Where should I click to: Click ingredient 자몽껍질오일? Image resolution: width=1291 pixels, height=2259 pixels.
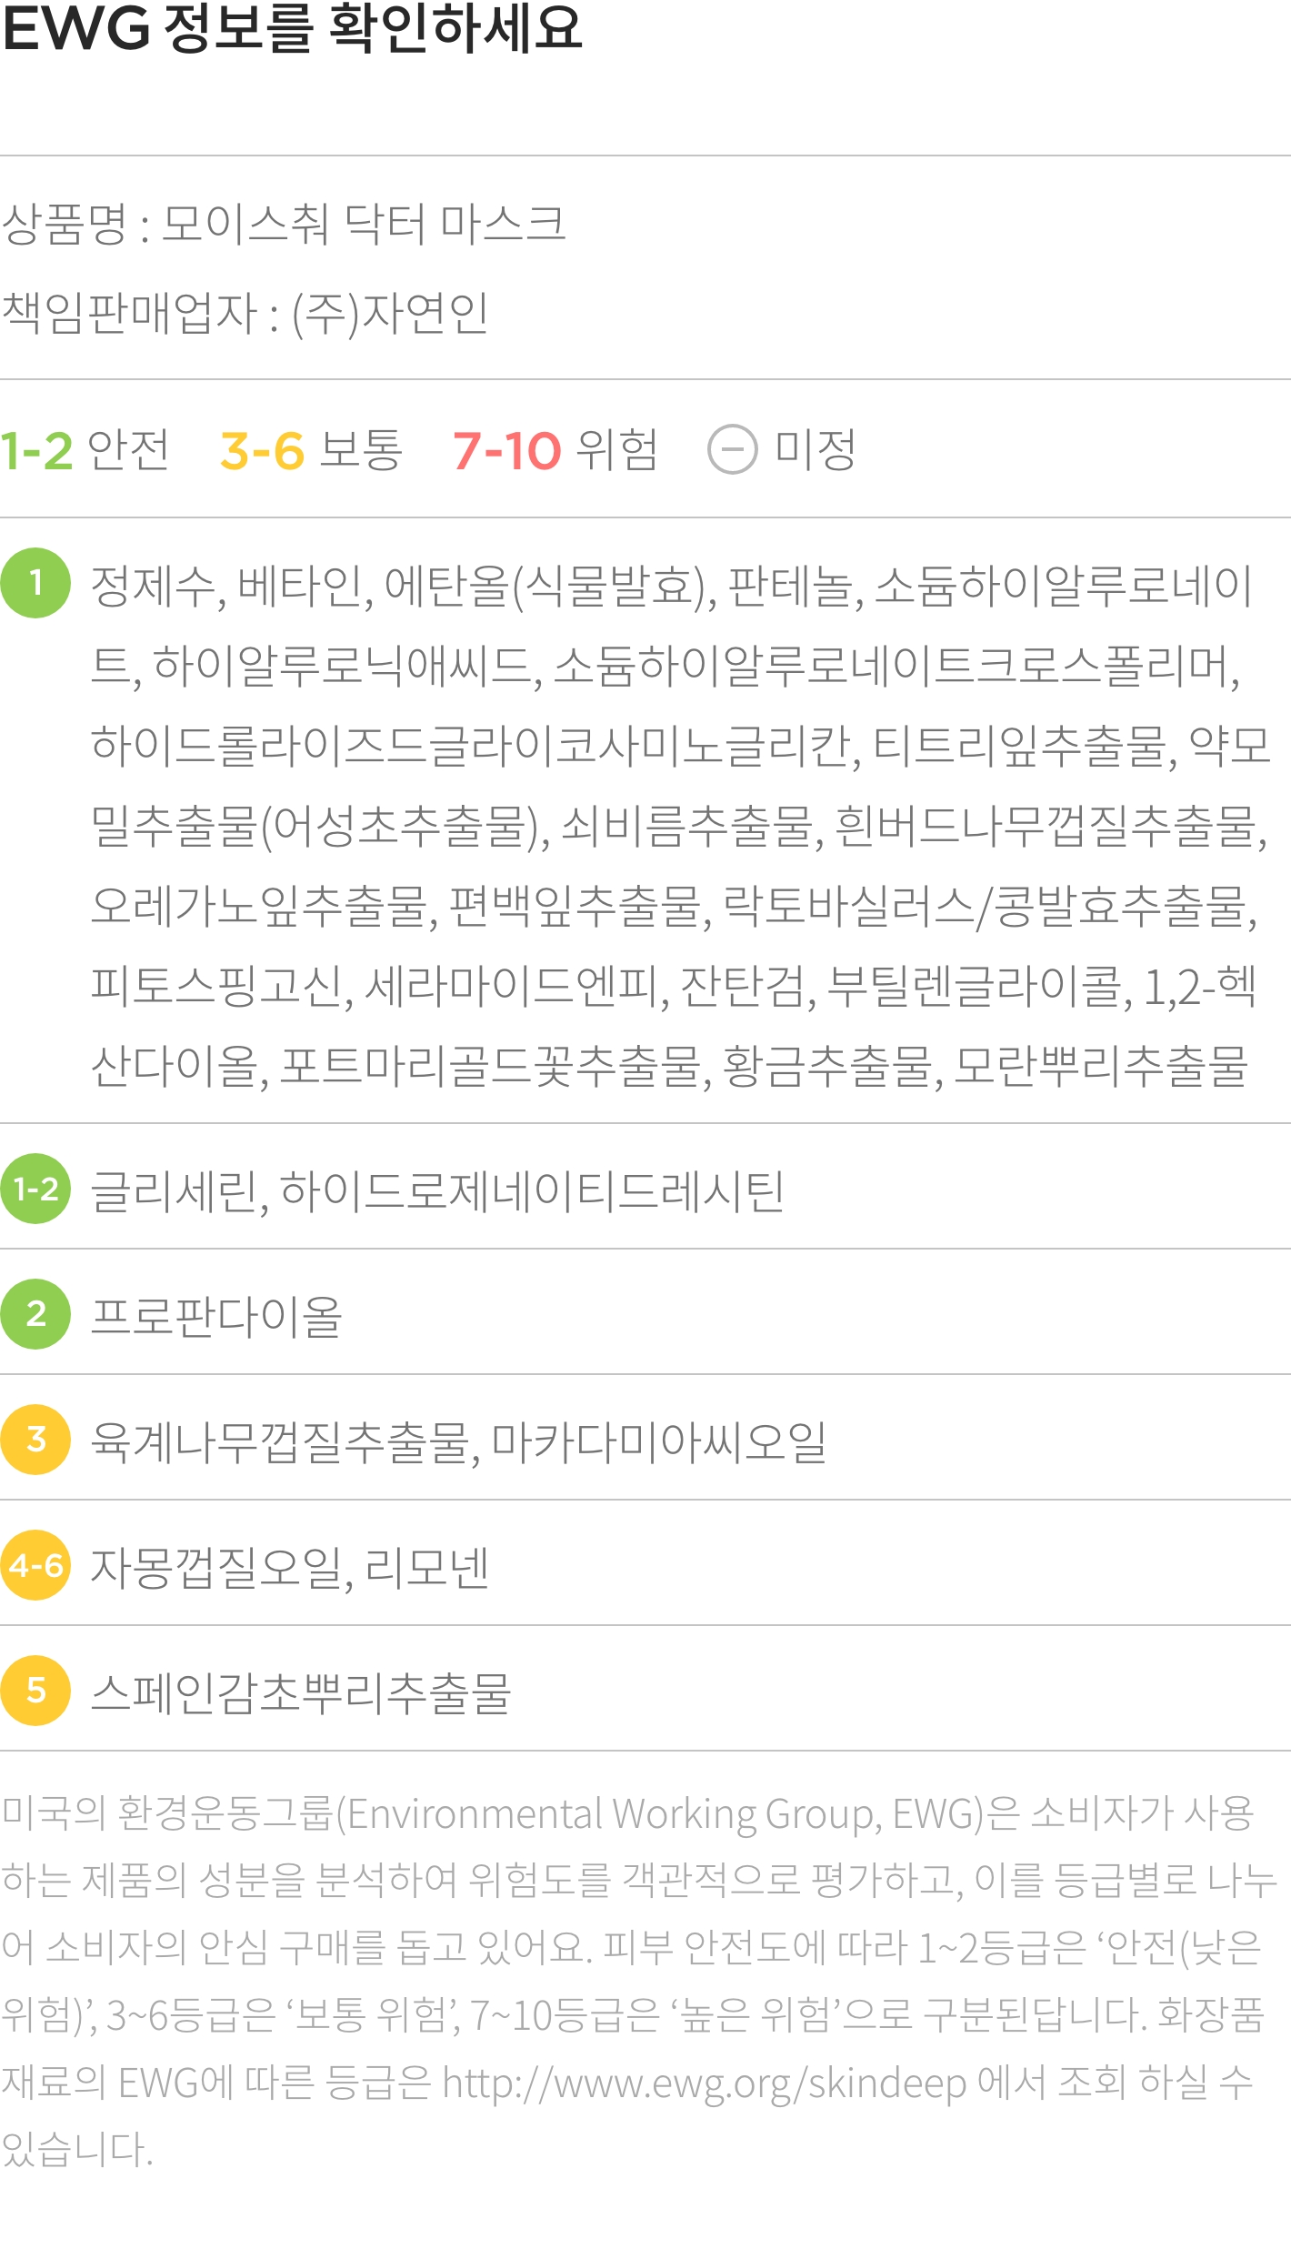click(216, 1567)
